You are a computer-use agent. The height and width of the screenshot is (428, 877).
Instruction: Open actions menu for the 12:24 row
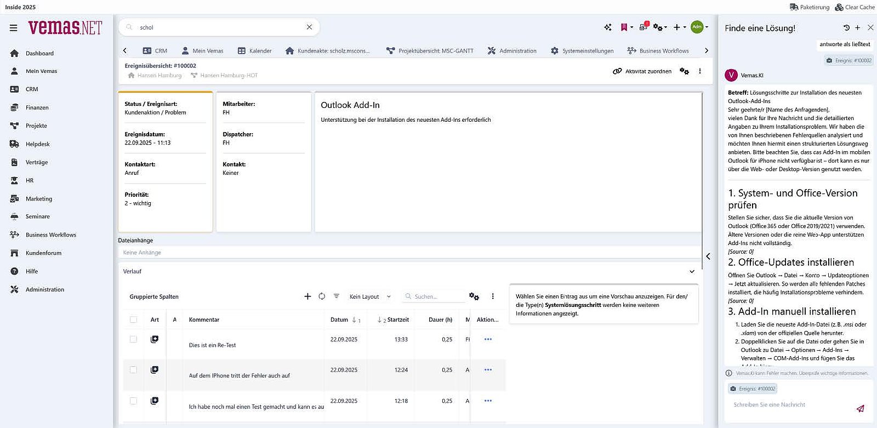(x=488, y=370)
